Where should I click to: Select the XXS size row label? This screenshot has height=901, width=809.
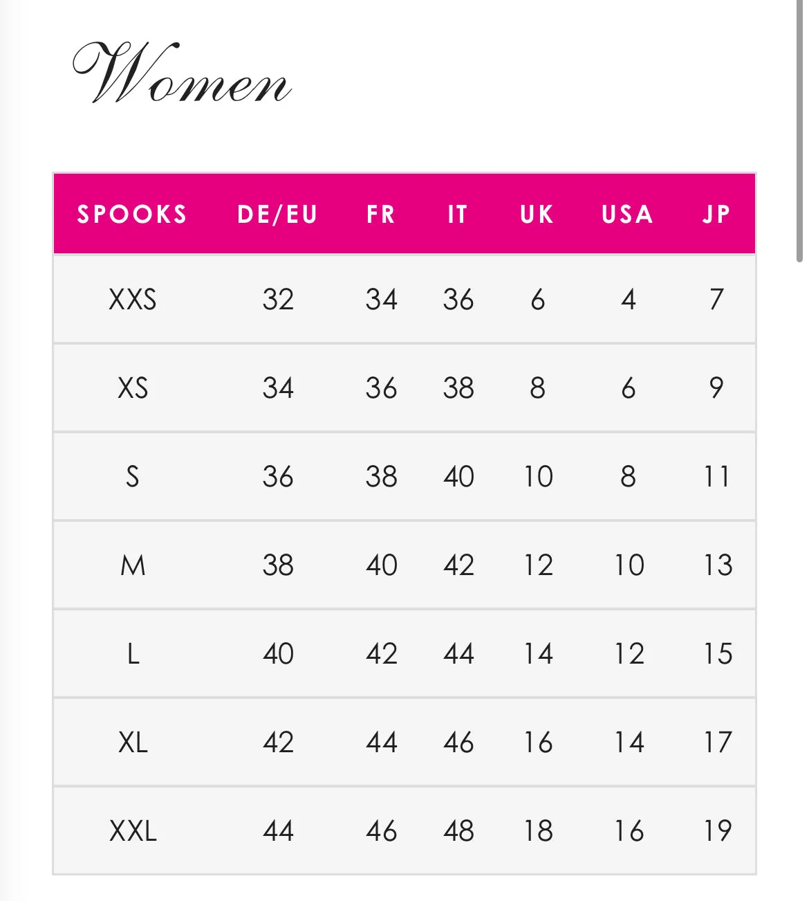pyautogui.click(x=133, y=300)
